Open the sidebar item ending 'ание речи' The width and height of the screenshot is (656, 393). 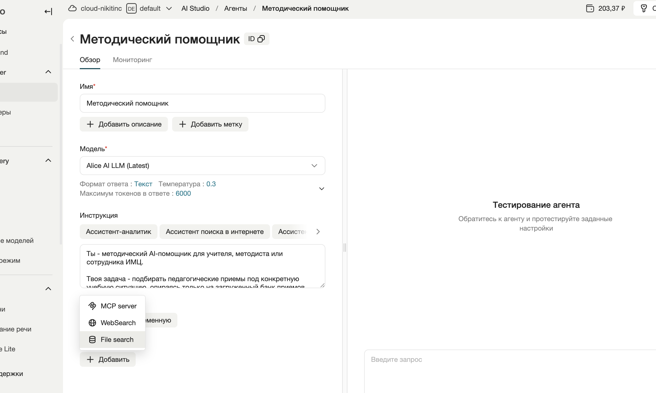coord(16,329)
